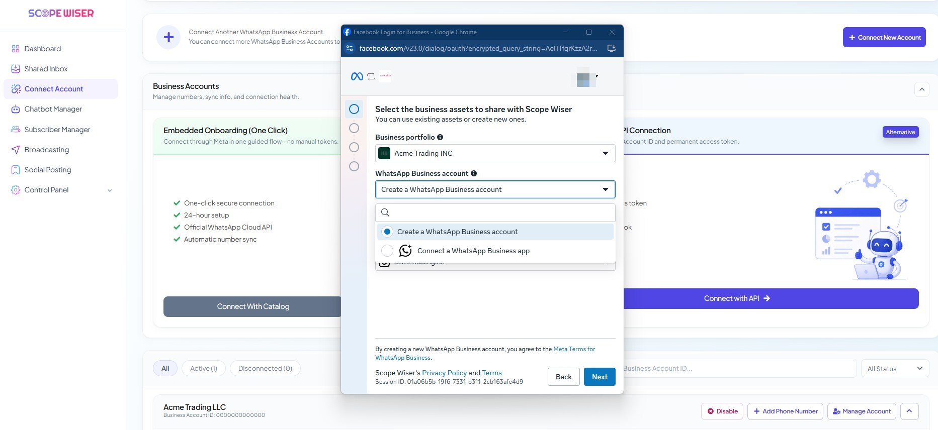Show All accounts filter tab
The width and height of the screenshot is (938, 430).
click(x=165, y=368)
